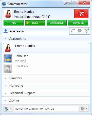End the call with red hang-up button
Image resolution: width=92 pixels, height=115 pixels.
(81, 14)
